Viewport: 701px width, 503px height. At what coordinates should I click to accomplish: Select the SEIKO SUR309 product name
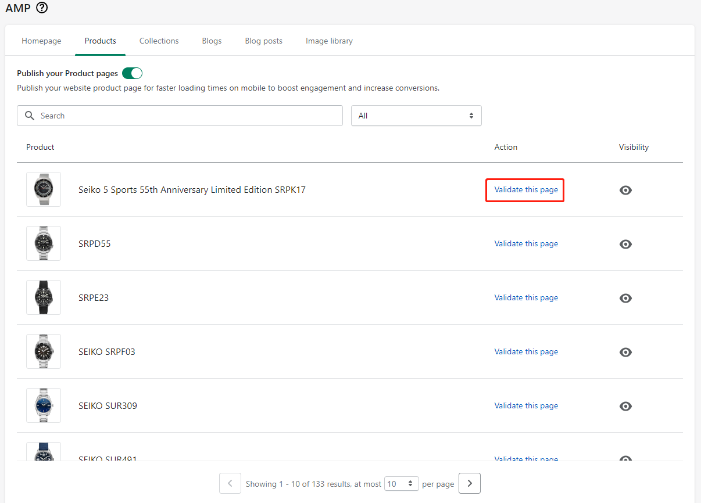coord(108,405)
